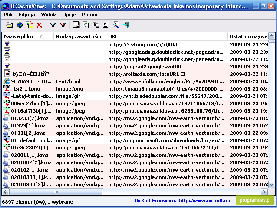
Task: Click the http://img.microsoft.com/downloads URL cell
Action: coord(166,140)
